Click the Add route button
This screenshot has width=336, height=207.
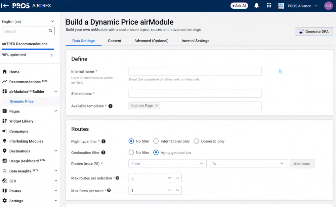302,164
